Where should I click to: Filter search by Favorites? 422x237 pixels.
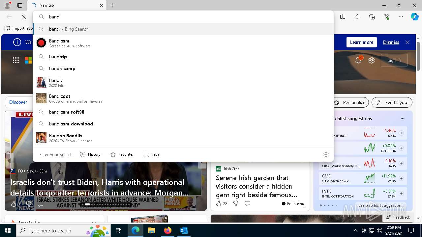(122, 154)
